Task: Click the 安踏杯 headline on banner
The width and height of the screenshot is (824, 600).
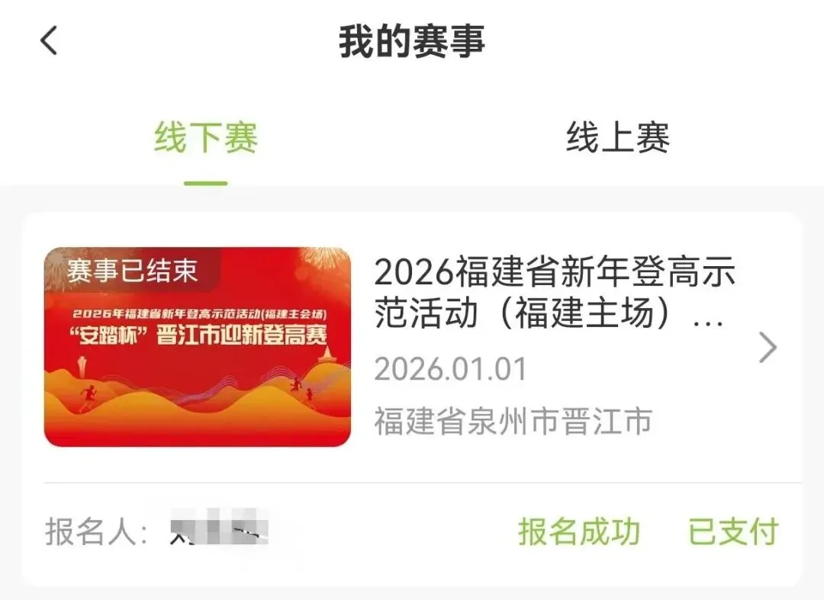Action: click(198, 335)
